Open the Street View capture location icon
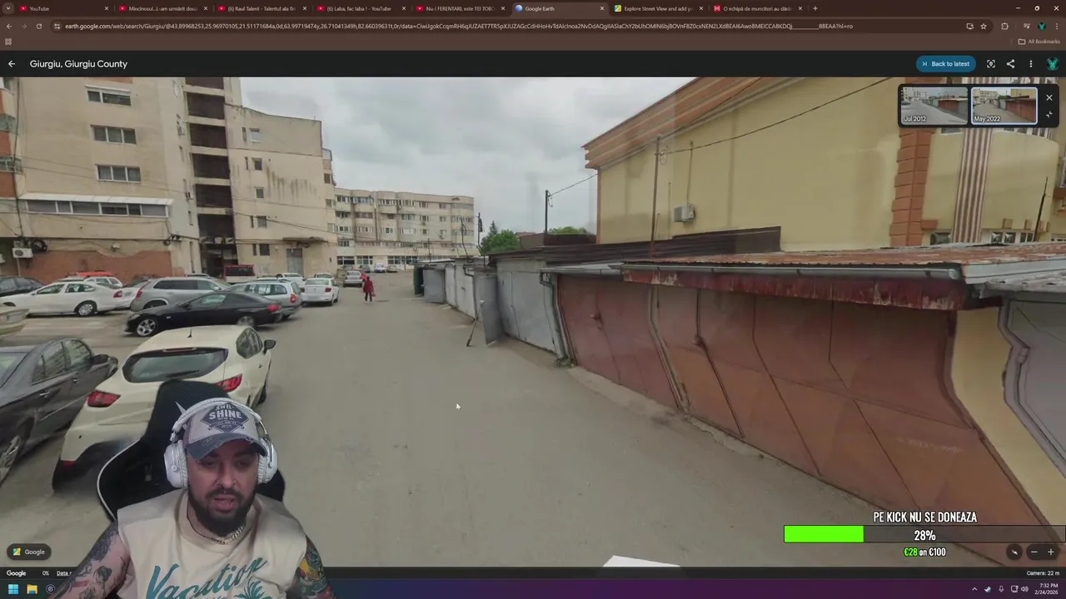This screenshot has width=1066, height=599. point(990,64)
